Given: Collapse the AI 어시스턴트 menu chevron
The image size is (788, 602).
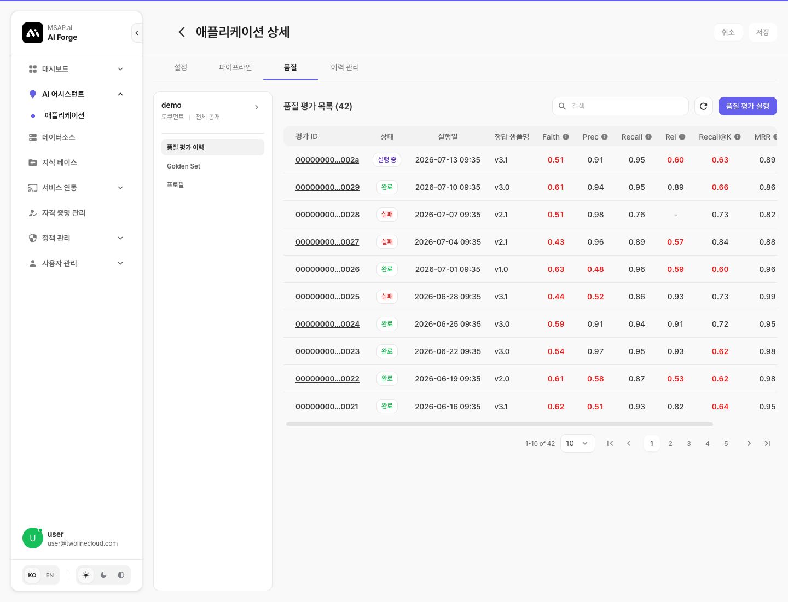Looking at the screenshot, I should click(120, 94).
